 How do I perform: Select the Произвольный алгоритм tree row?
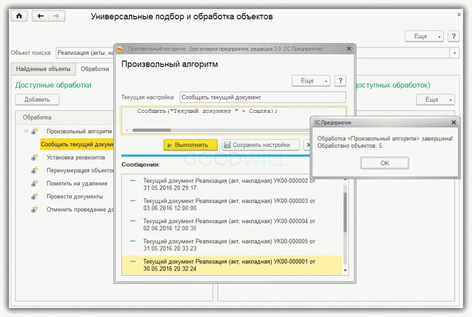79,131
